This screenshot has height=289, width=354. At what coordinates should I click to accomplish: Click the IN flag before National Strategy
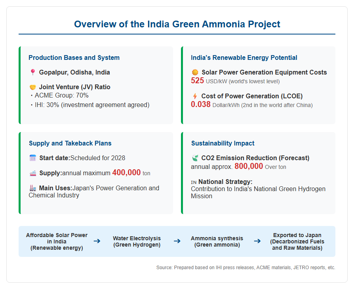tap(194, 182)
